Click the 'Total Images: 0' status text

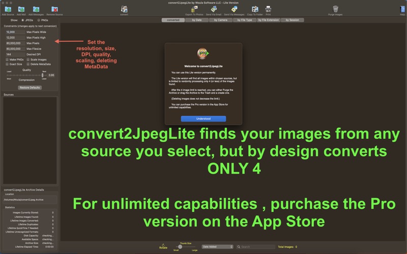click(287, 247)
